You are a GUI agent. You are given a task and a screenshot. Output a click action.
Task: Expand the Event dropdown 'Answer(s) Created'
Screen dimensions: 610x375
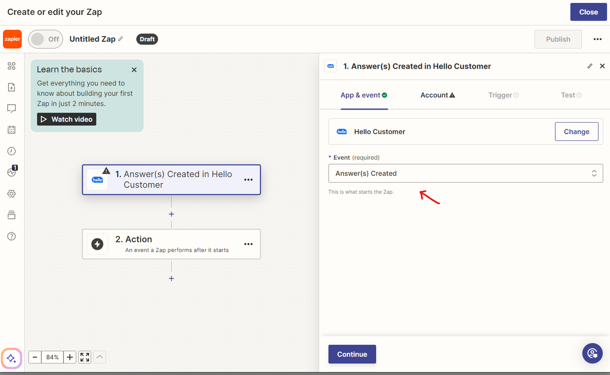(465, 174)
